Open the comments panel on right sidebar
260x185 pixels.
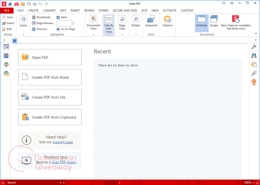click(254, 64)
